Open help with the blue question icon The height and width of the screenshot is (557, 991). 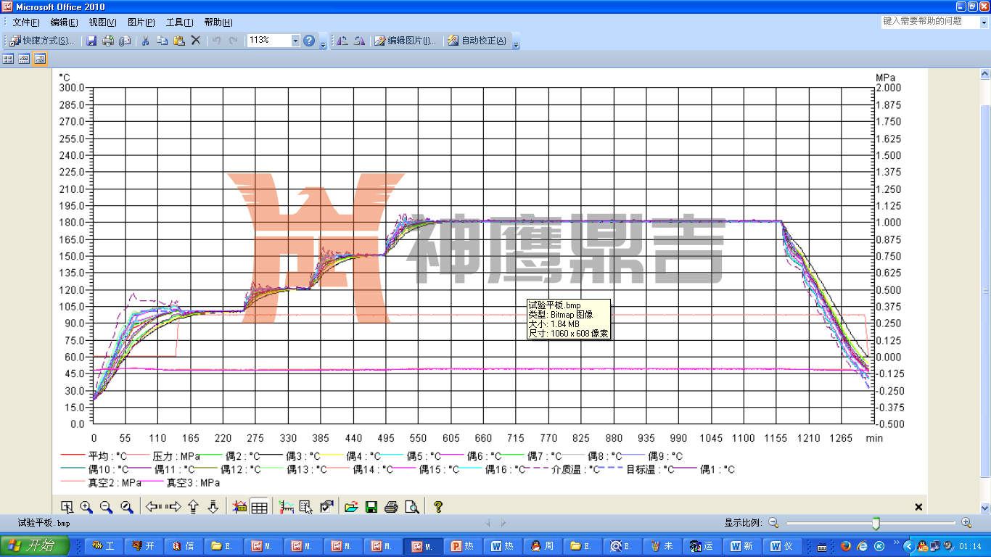tap(309, 41)
